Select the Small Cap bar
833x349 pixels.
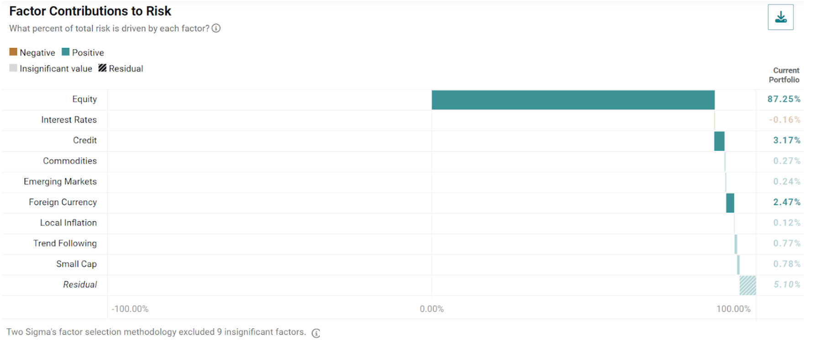(738, 265)
